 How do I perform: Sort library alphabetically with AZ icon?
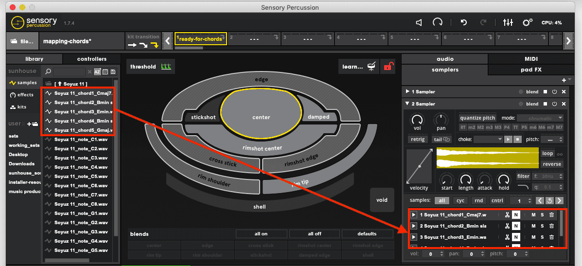pos(97,71)
